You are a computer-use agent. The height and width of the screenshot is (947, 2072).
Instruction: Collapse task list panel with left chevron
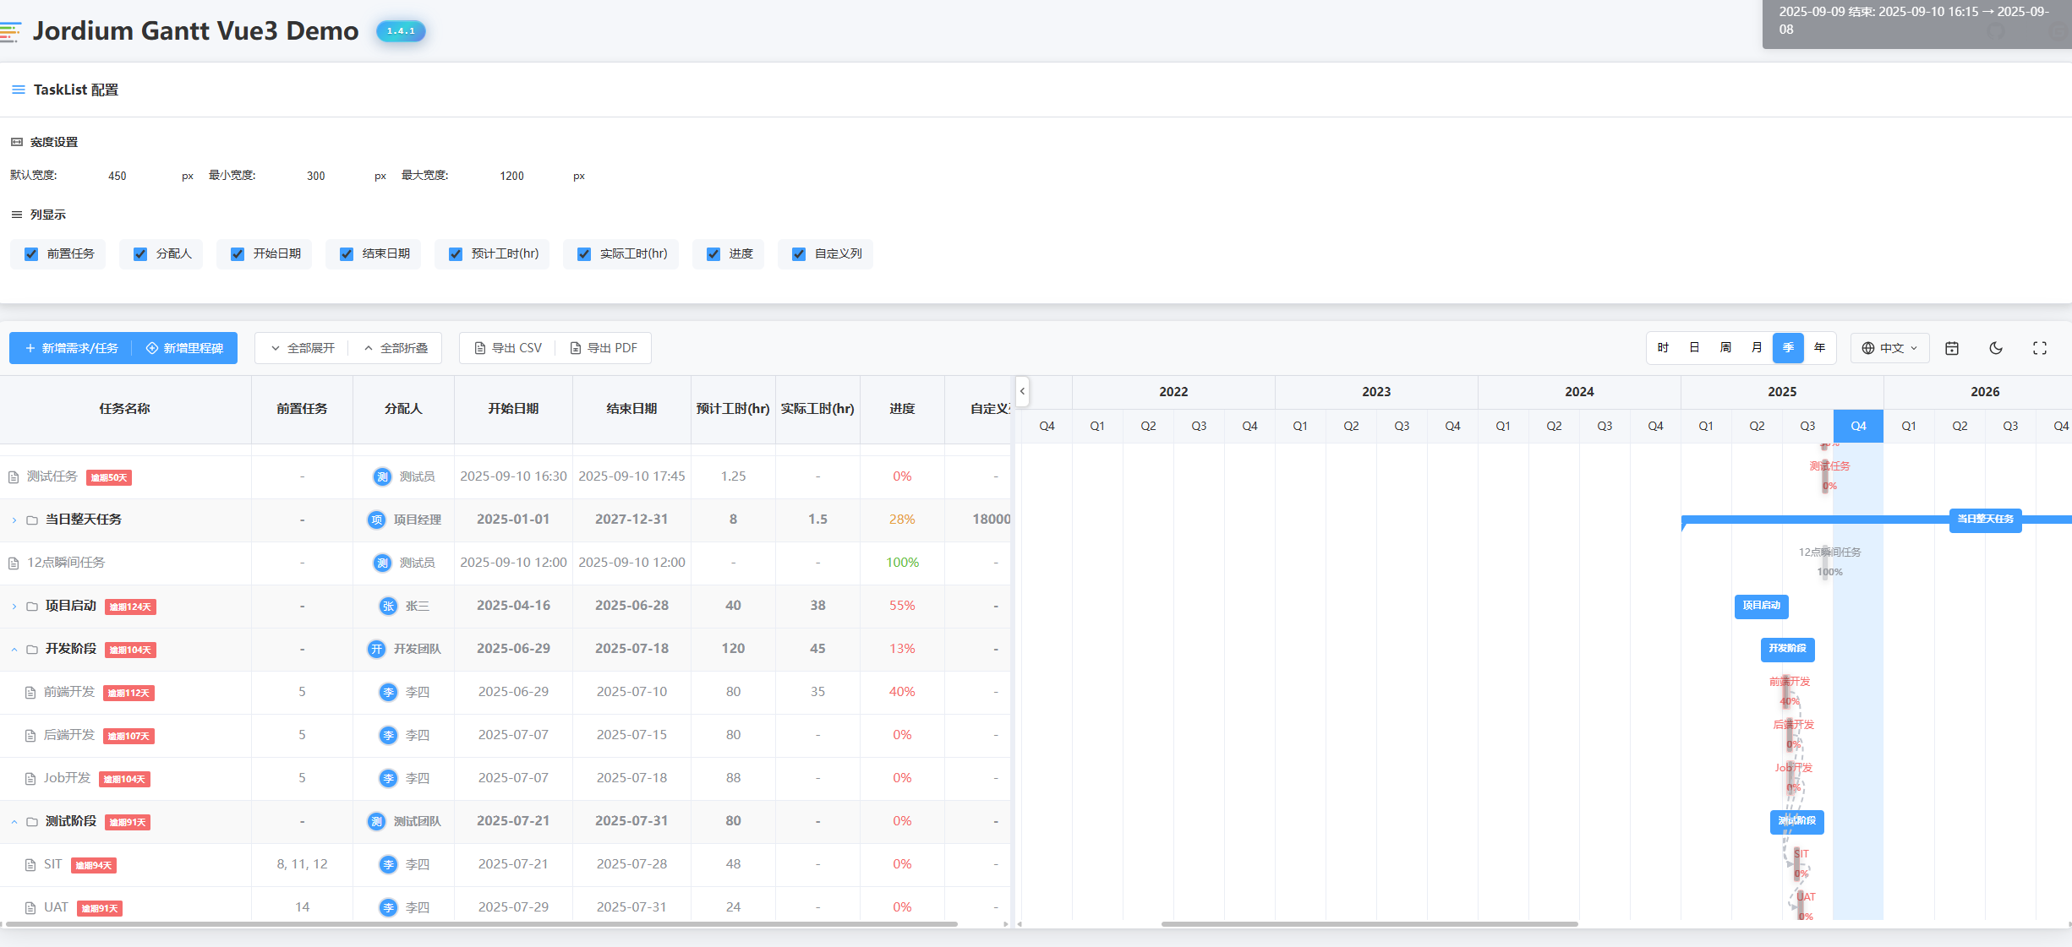(x=1022, y=391)
